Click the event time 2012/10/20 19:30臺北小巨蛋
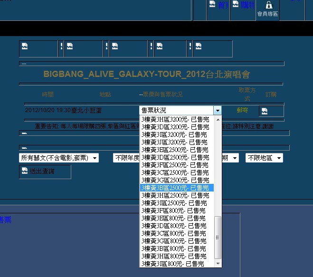313x277 pixels. click(64, 110)
